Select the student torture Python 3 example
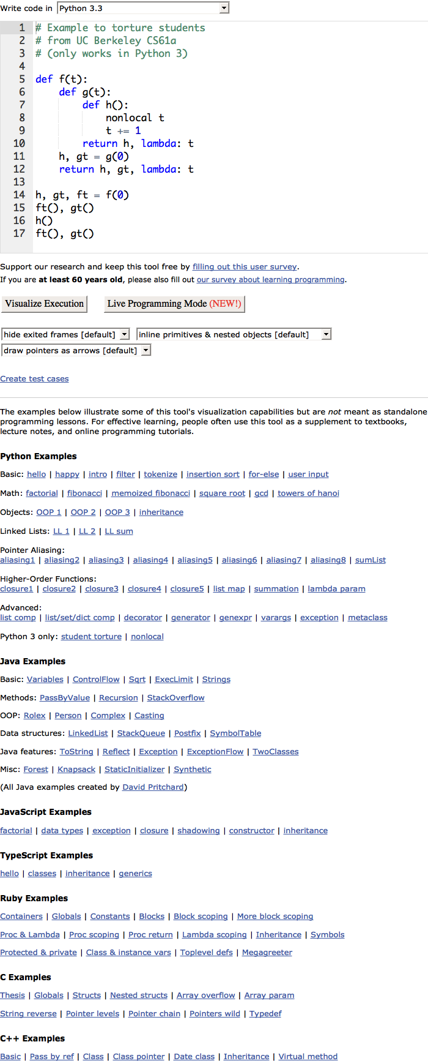Screen dimensions: 428x1061 coord(91,637)
